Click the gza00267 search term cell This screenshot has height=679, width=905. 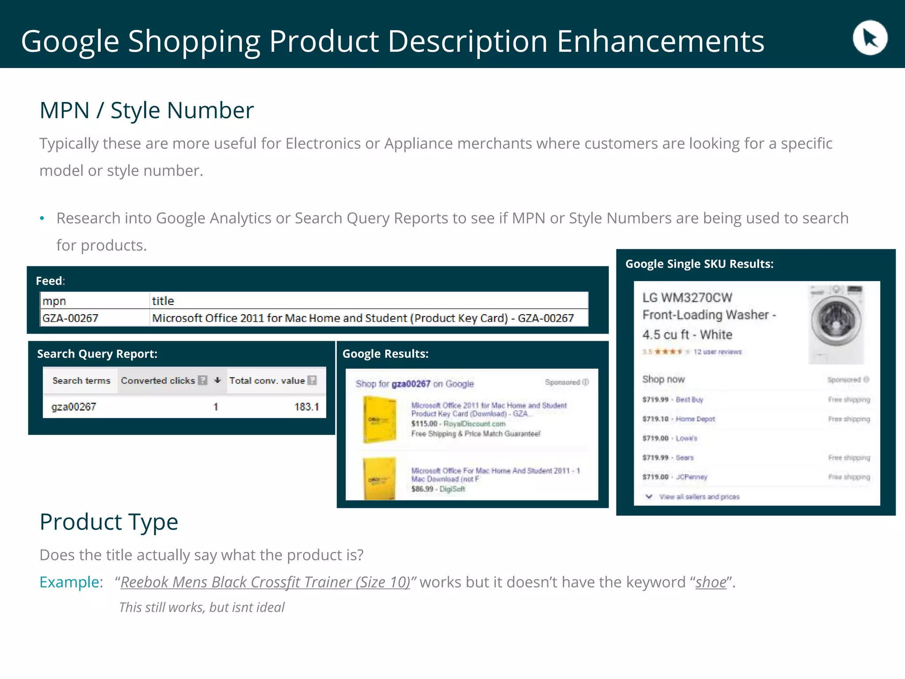click(x=73, y=407)
